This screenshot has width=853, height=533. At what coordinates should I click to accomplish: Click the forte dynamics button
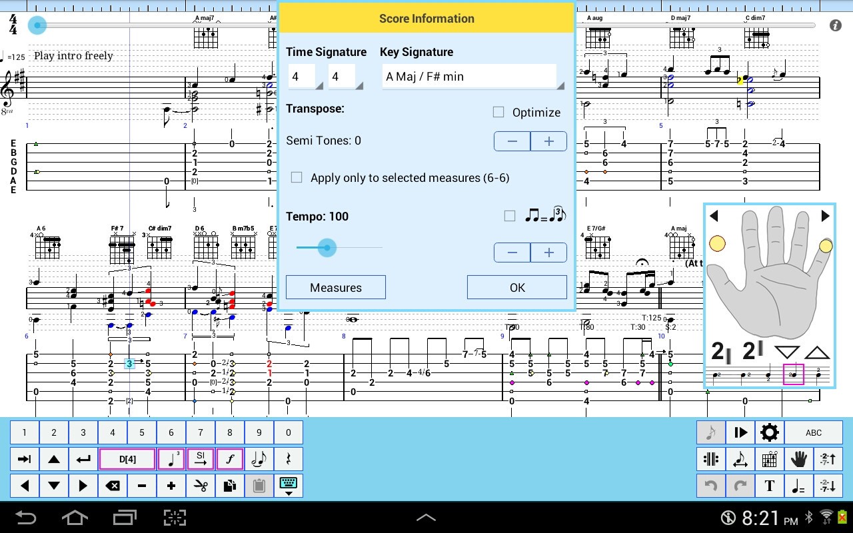[230, 459]
